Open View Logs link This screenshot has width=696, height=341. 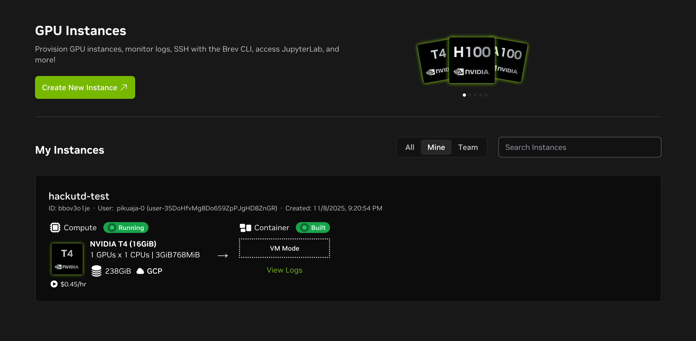pyautogui.click(x=284, y=270)
